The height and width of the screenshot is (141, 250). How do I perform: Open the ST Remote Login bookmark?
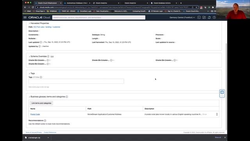(155, 11)
